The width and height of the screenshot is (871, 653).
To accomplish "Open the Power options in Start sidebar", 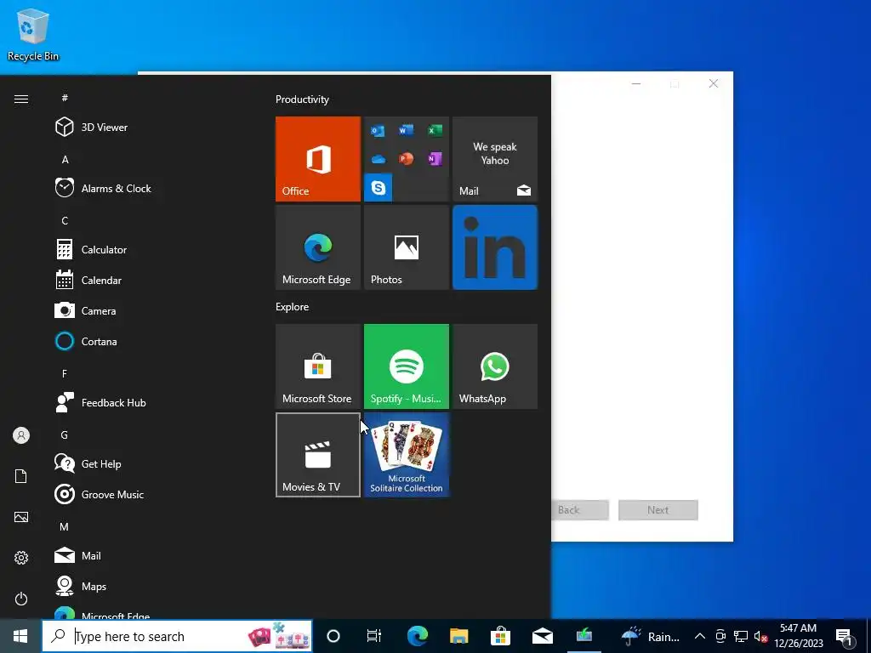I will (21, 599).
